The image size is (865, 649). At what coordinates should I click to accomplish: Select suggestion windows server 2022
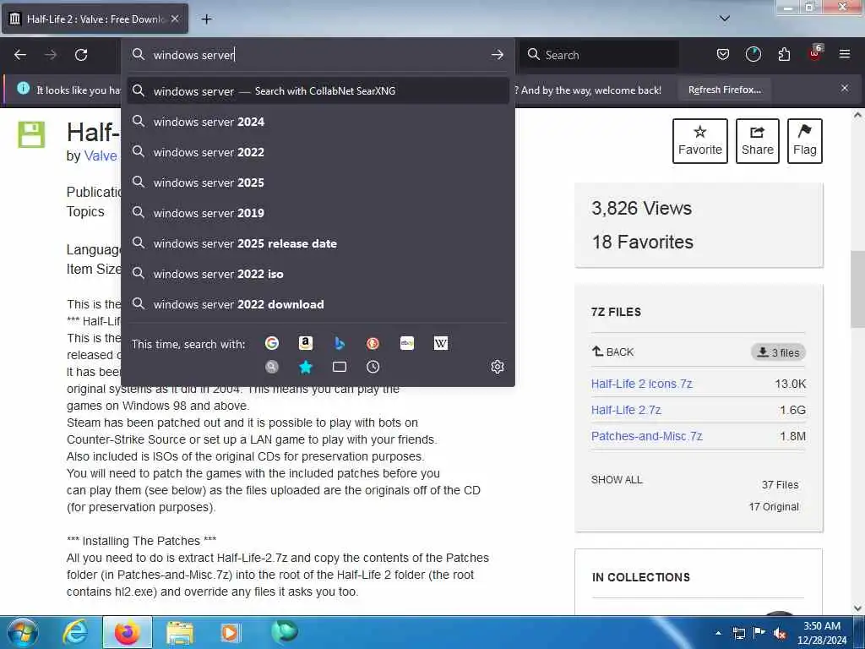pos(318,152)
